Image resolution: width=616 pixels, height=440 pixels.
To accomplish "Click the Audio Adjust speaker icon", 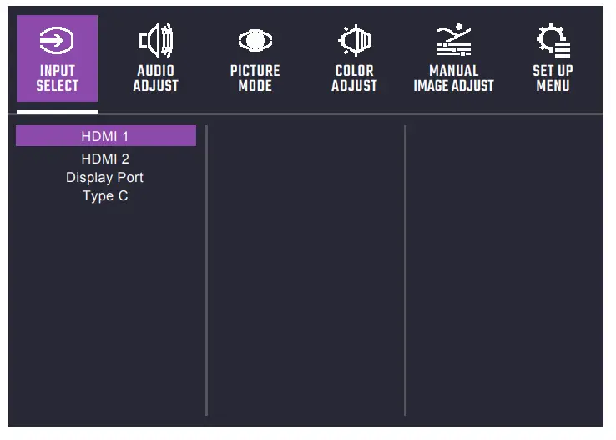I will [x=156, y=40].
